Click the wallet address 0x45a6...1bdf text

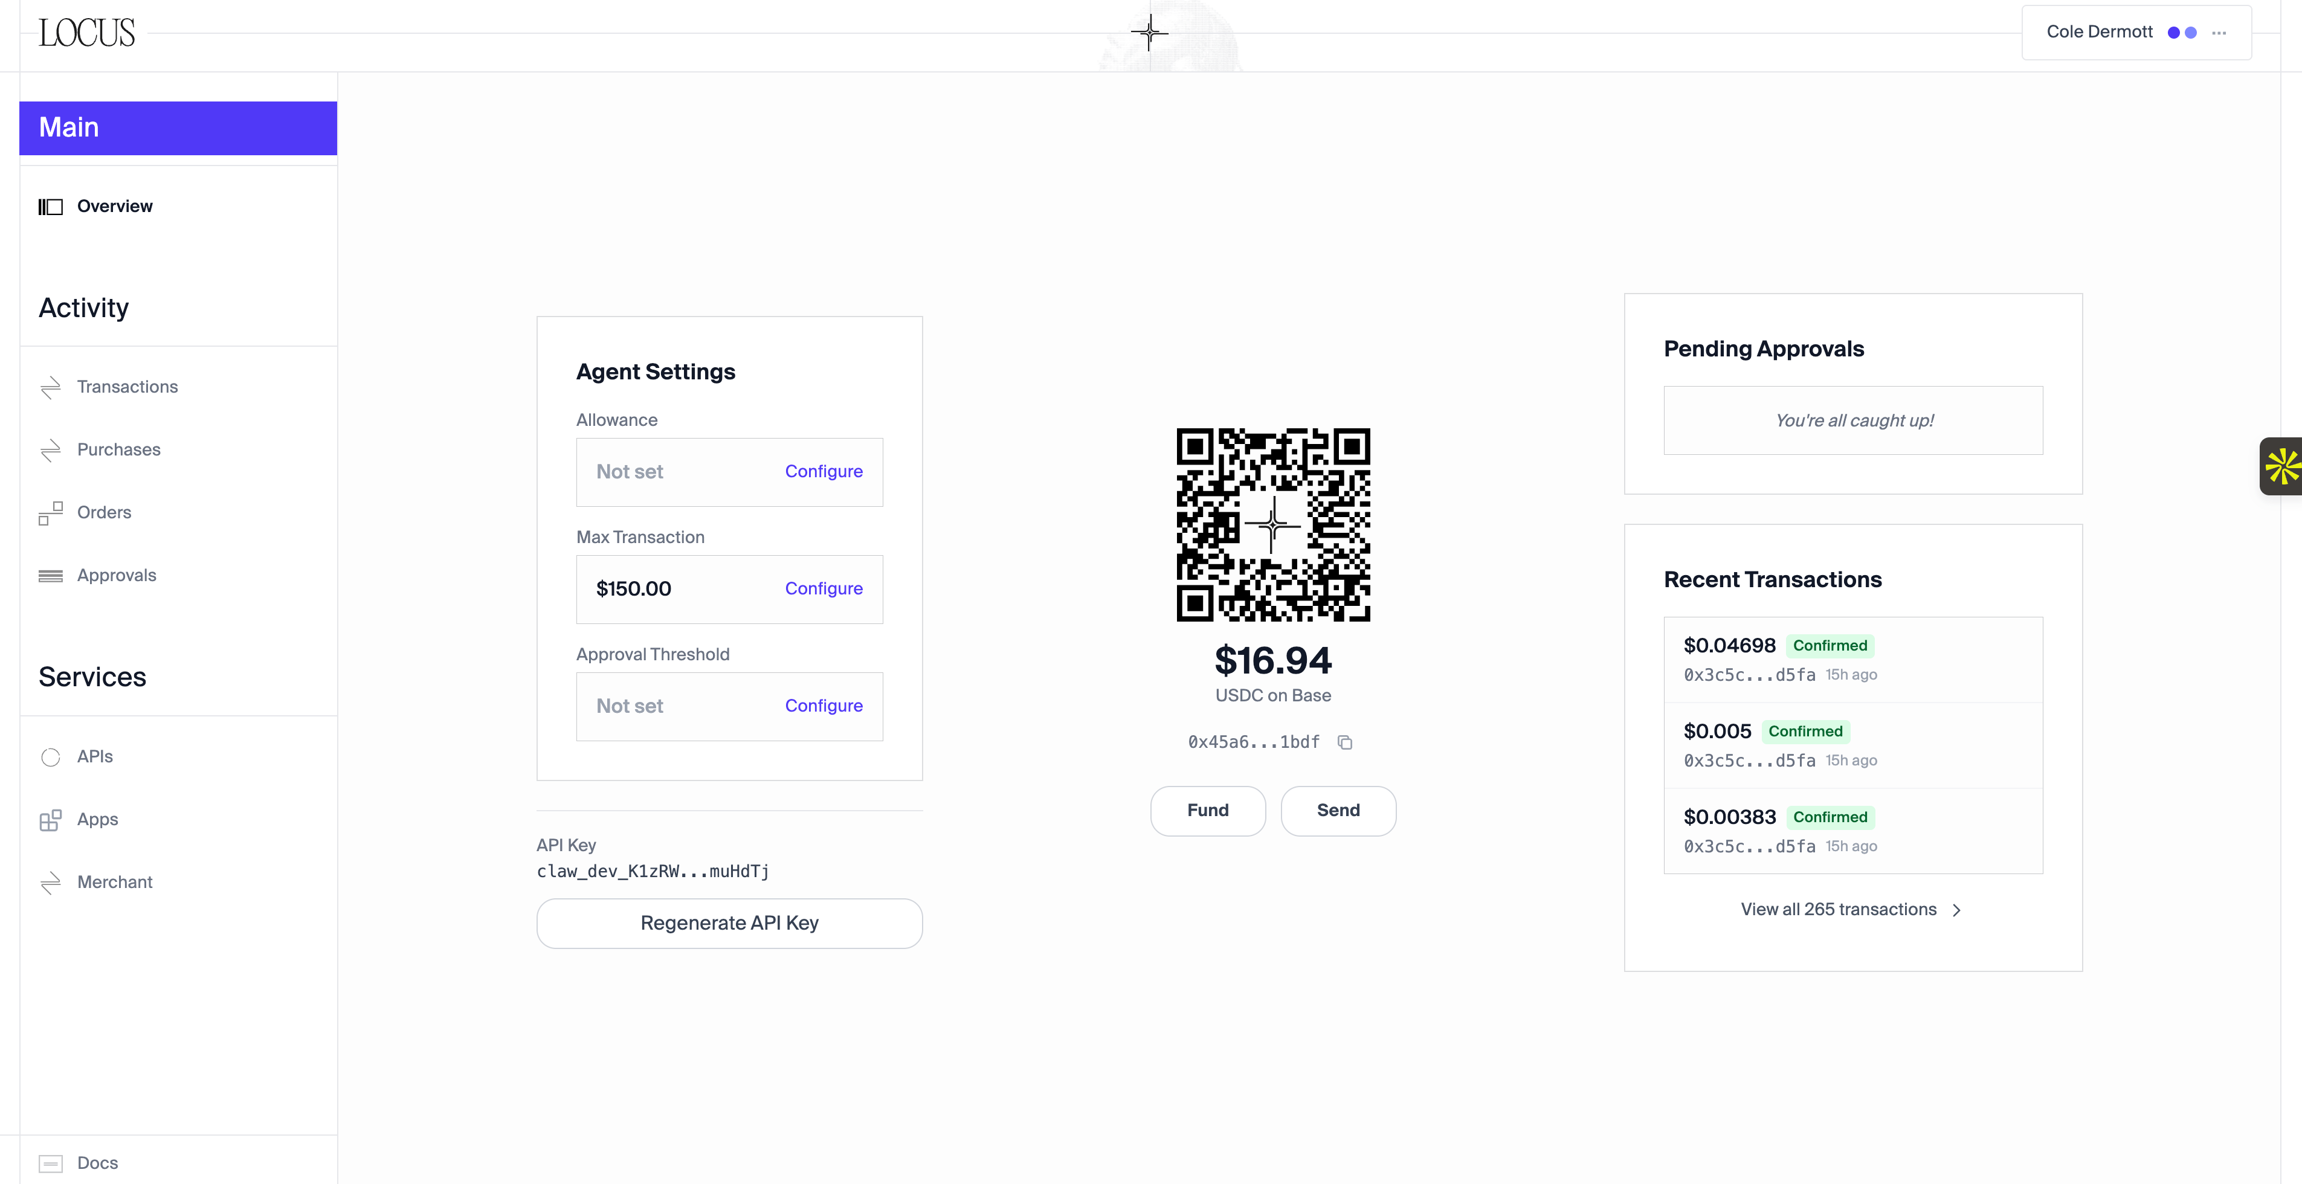coord(1254,742)
